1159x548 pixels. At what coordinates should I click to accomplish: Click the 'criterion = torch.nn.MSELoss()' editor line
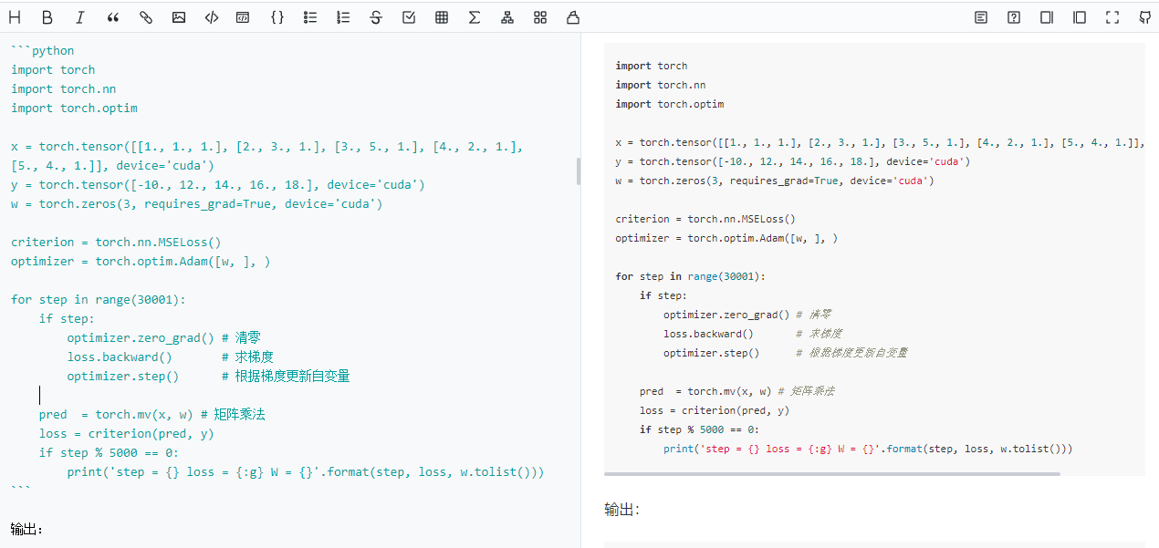point(116,242)
